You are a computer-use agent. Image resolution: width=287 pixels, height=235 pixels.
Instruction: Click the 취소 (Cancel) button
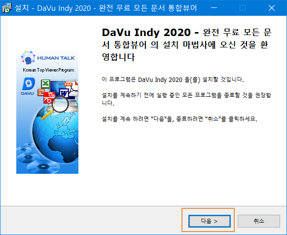coord(259,221)
